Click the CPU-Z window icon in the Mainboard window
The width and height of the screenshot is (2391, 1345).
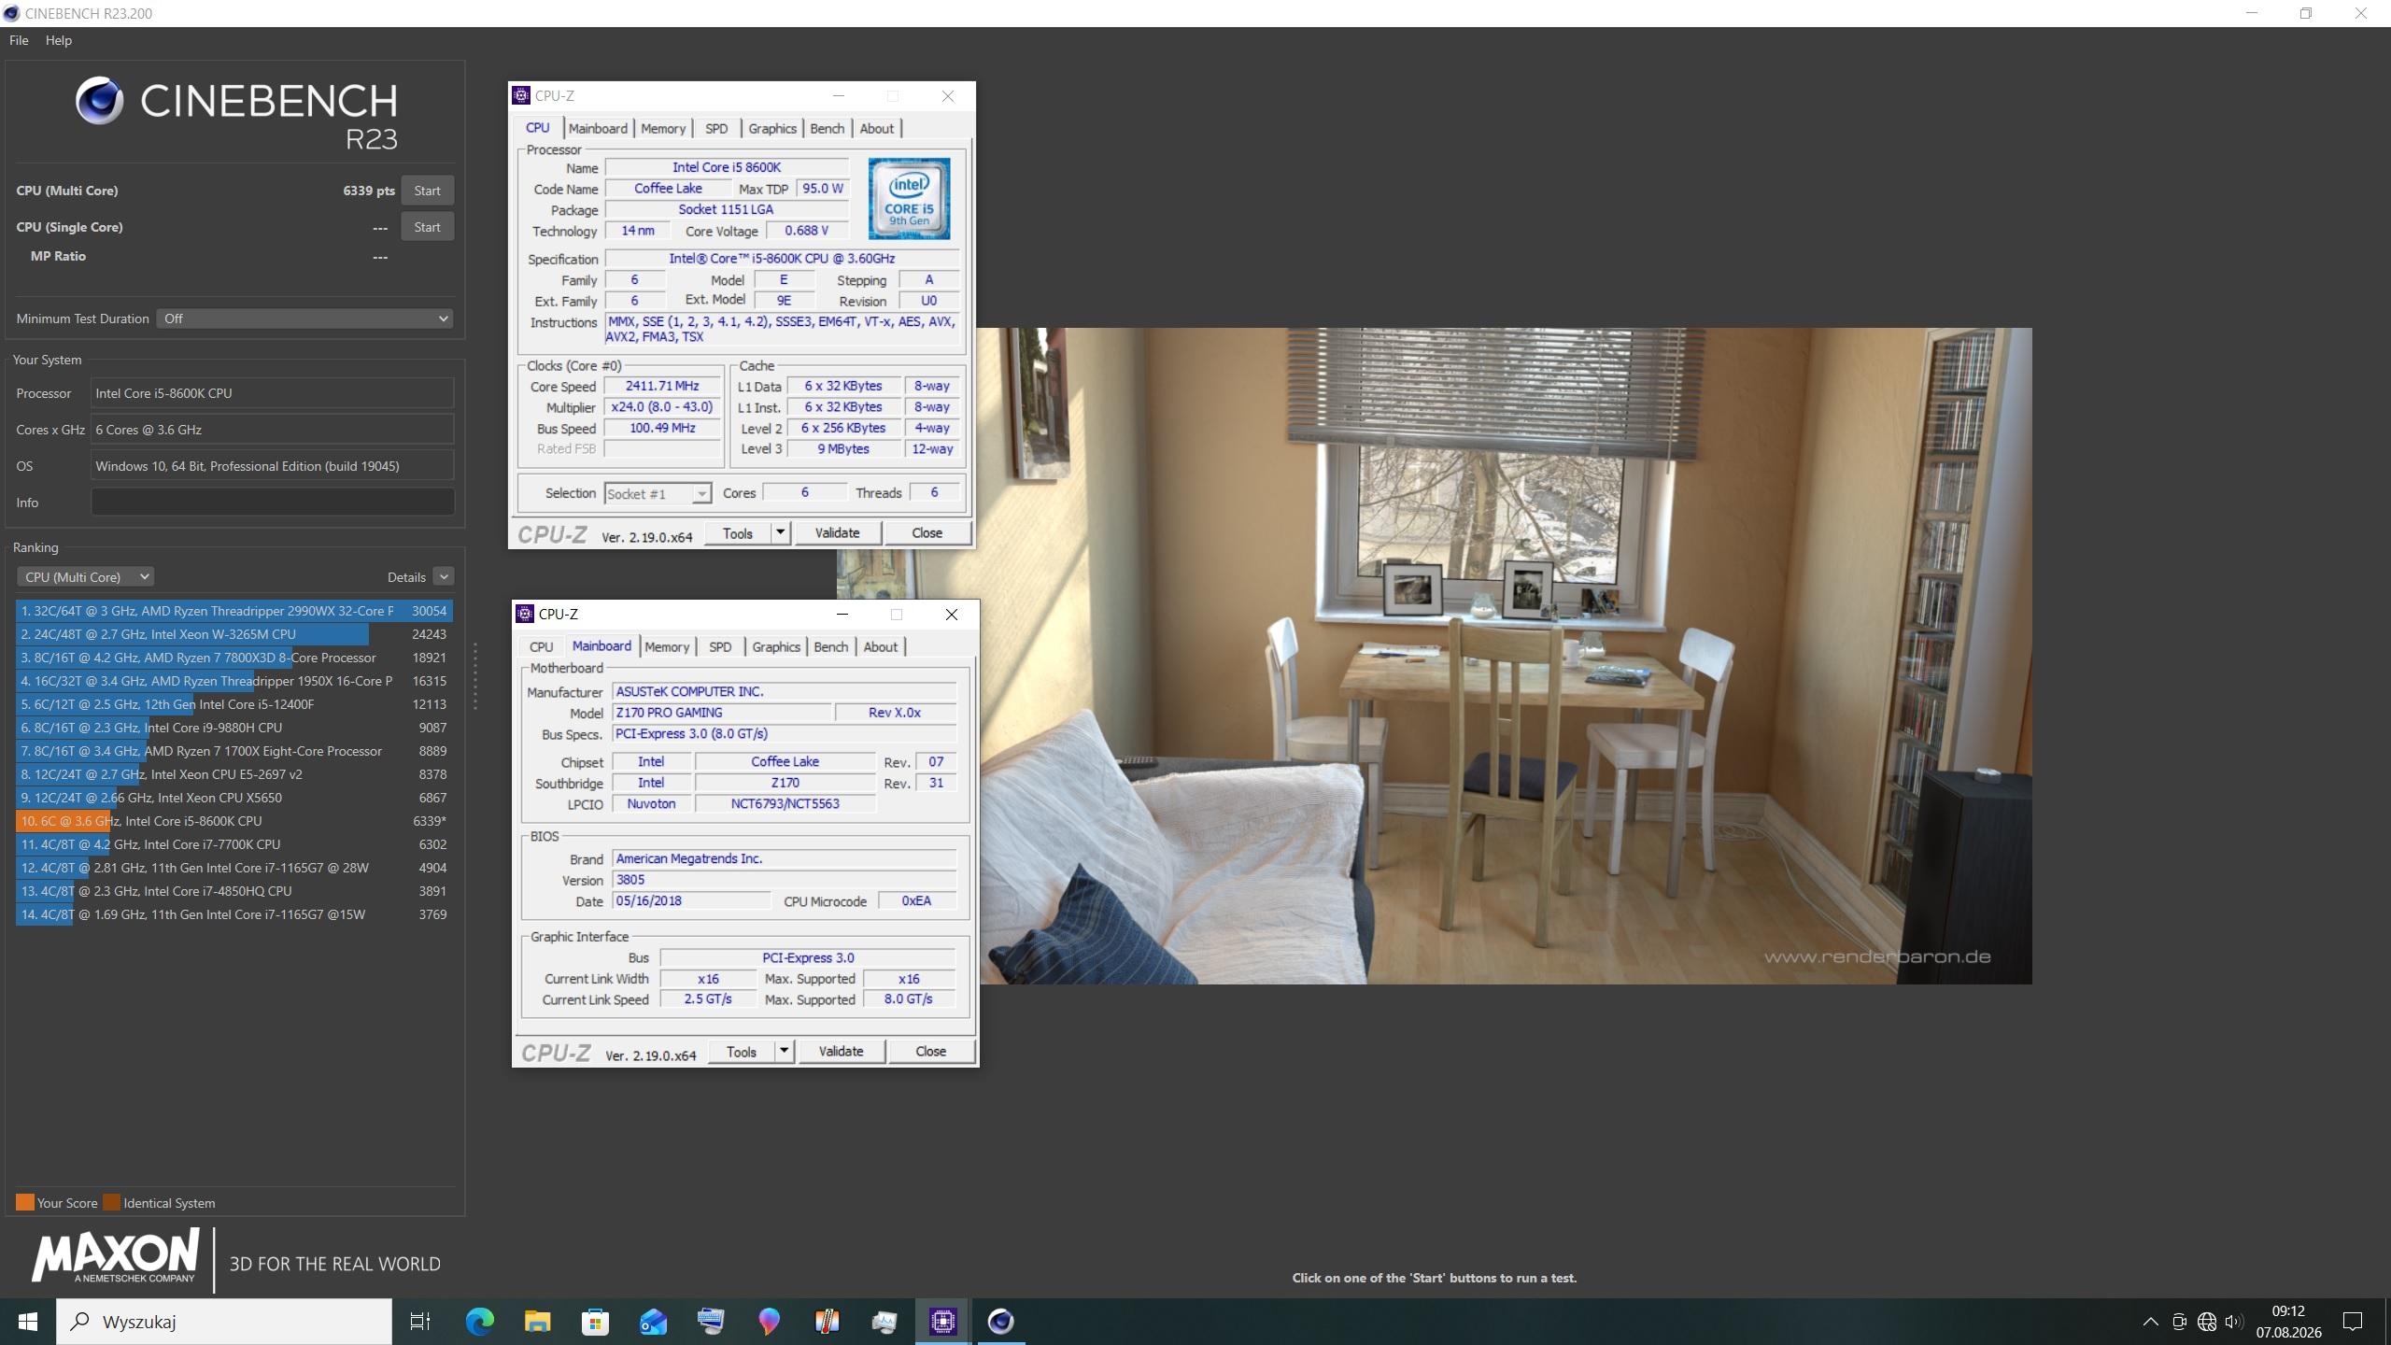coord(525,614)
